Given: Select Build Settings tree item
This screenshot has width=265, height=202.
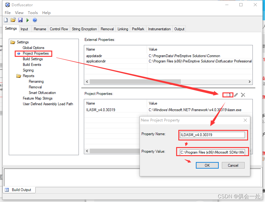Looking at the screenshot, I should pyautogui.click(x=33, y=59).
